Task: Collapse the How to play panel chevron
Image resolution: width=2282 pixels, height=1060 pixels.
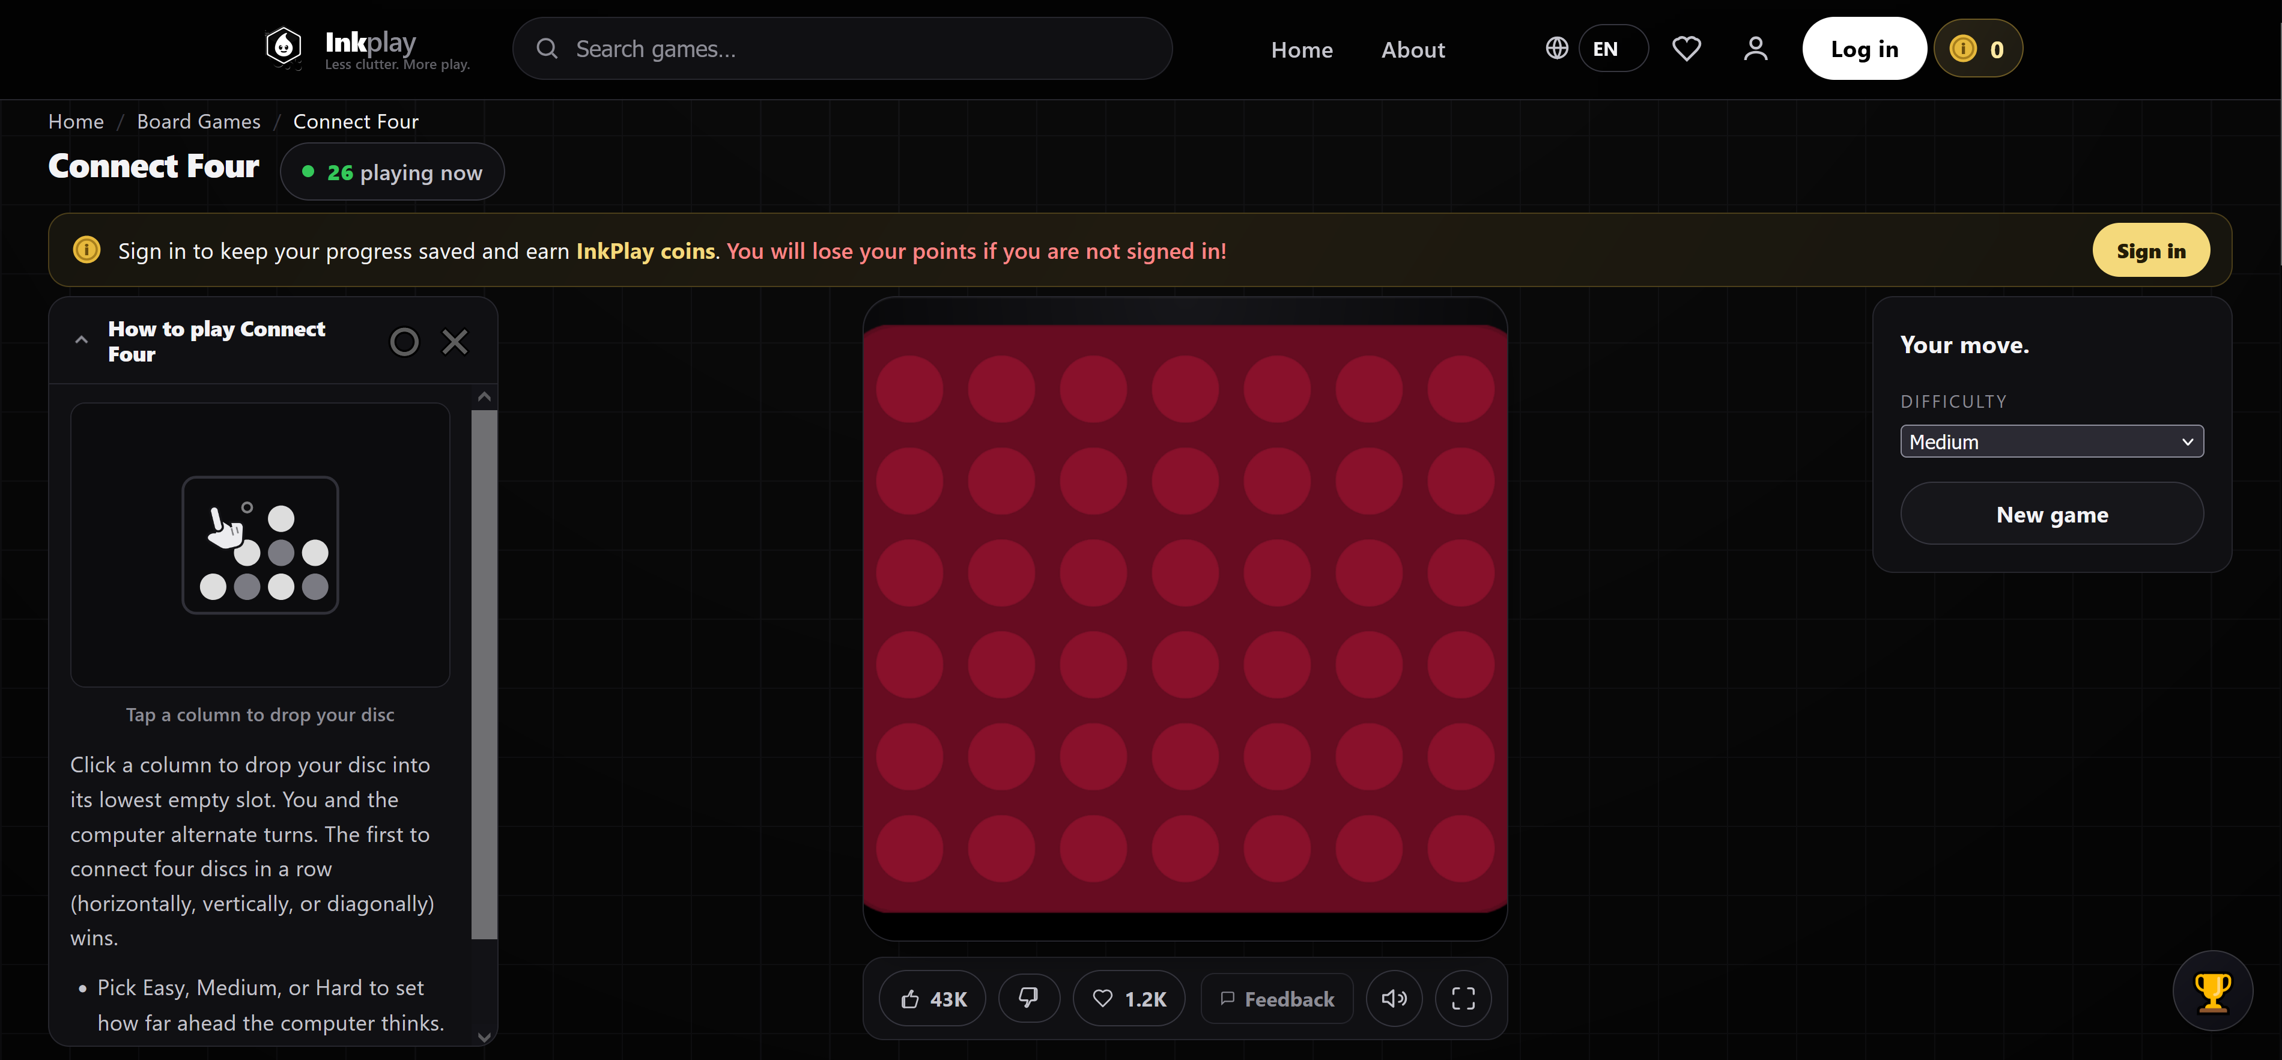Action: tap(82, 340)
